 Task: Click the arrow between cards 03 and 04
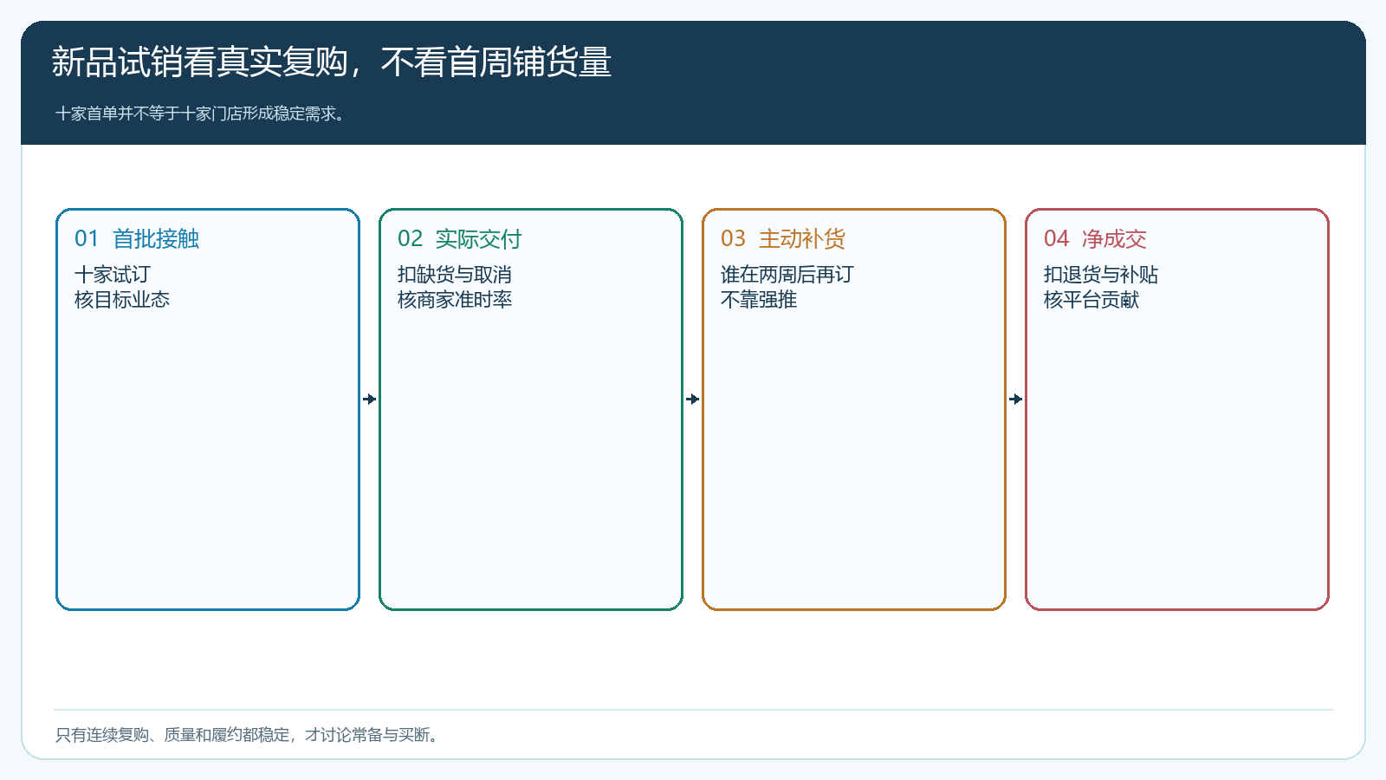1016,399
